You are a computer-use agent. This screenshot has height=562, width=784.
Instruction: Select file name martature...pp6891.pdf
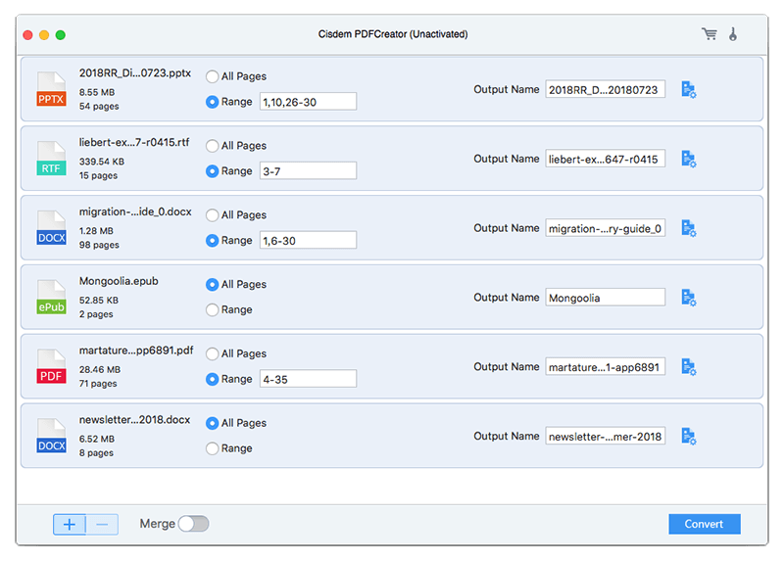tap(136, 351)
